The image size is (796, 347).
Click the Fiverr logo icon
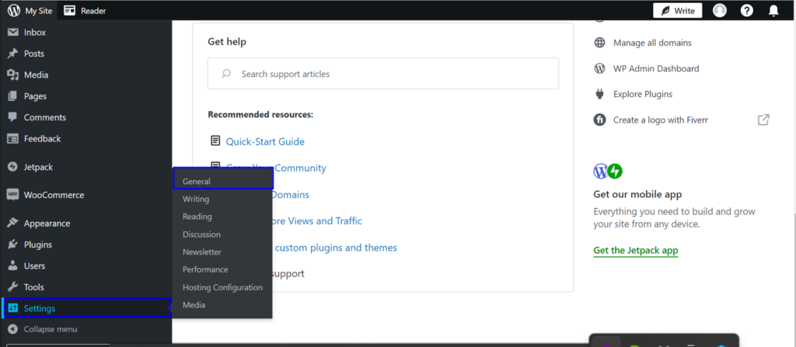pos(599,120)
